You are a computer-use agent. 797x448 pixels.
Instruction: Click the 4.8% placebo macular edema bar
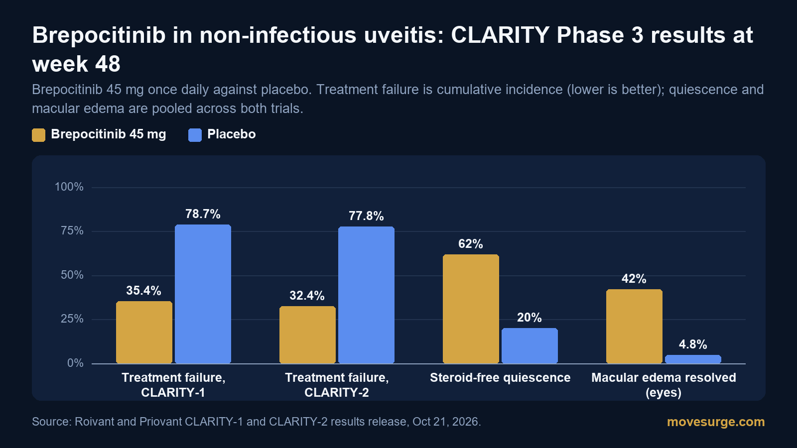[693, 359]
